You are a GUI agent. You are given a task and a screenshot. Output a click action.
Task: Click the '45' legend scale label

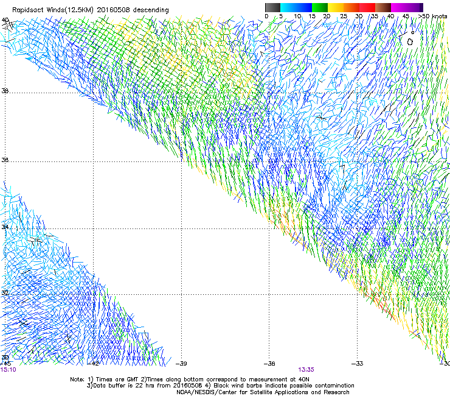[x=406, y=16]
